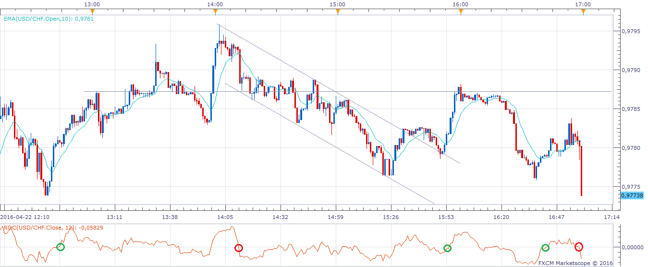Select the upper descending channel trend line
Screen dimensions: 648x267
339,94
